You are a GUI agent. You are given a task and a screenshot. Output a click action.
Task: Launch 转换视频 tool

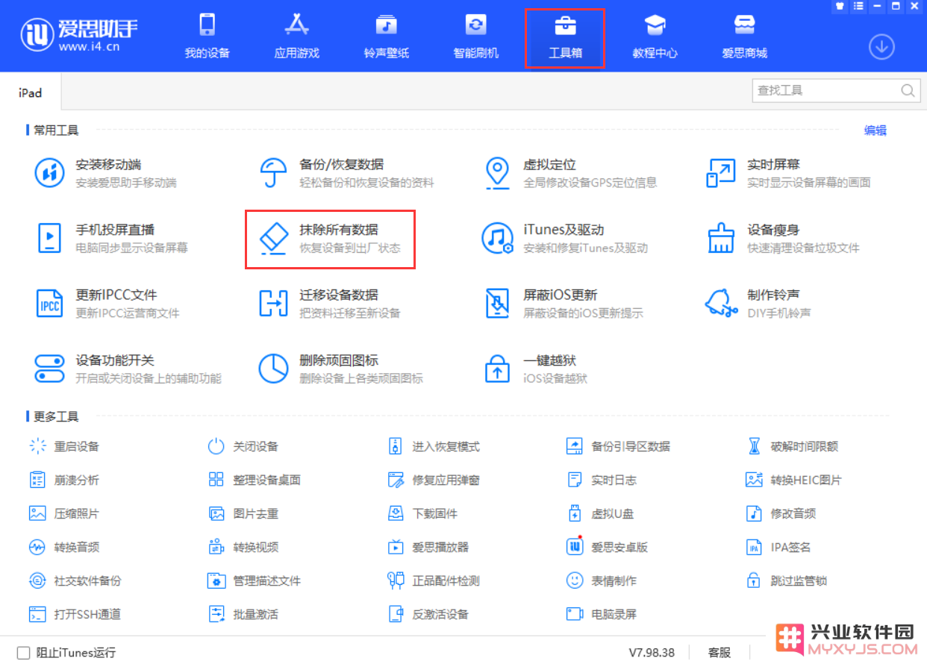click(243, 547)
